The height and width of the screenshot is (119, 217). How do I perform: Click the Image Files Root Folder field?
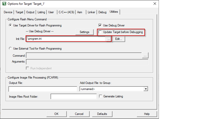(74, 97)
